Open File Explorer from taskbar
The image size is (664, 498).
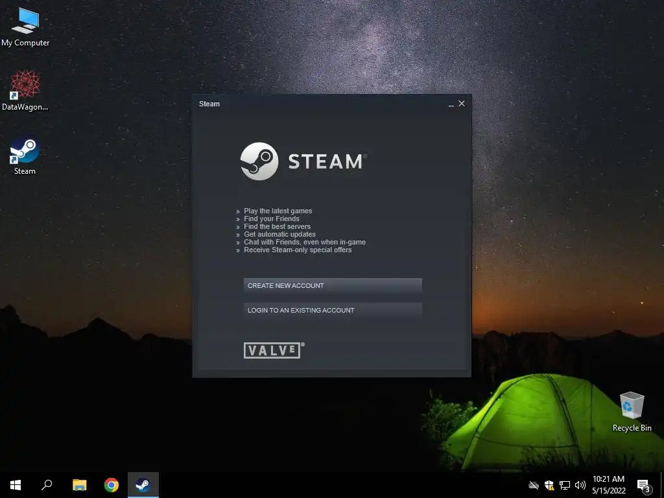tap(79, 485)
